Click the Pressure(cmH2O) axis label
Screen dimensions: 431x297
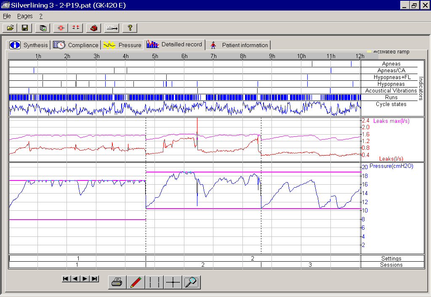pyautogui.click(x=391, y=166)
